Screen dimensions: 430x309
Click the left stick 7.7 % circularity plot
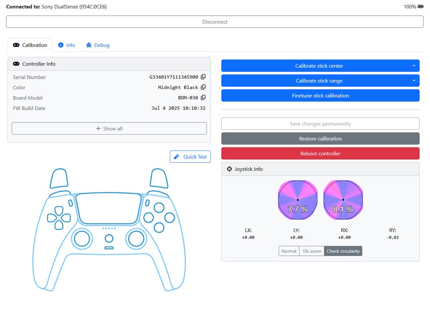pyautogui.click(x=298, y=200)
